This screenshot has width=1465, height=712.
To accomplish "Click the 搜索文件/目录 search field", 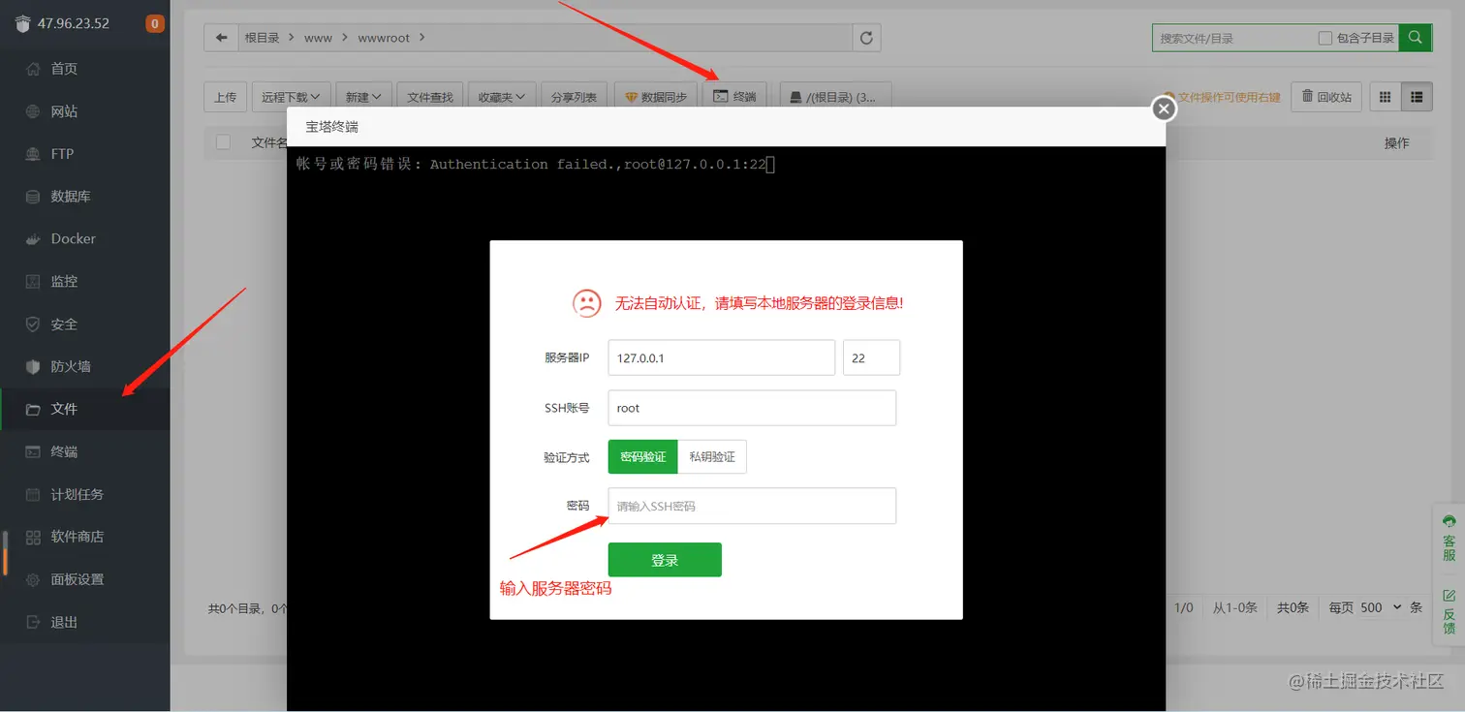I will click(1233, 38).
